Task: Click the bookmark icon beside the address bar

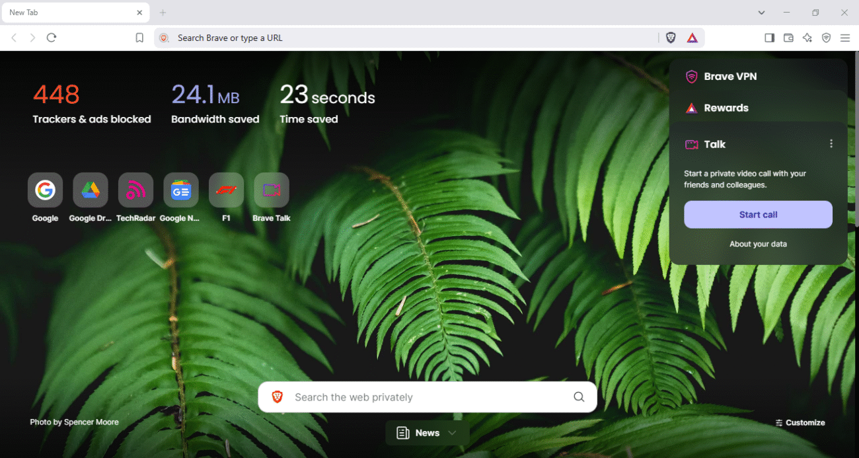Action: 139,38
